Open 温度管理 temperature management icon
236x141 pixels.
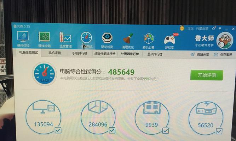(x=65, y=39)
